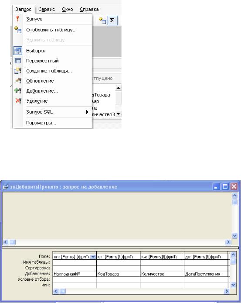Click the Show Table toolbar button
The image size is (241, 303).
pos(102,21)
